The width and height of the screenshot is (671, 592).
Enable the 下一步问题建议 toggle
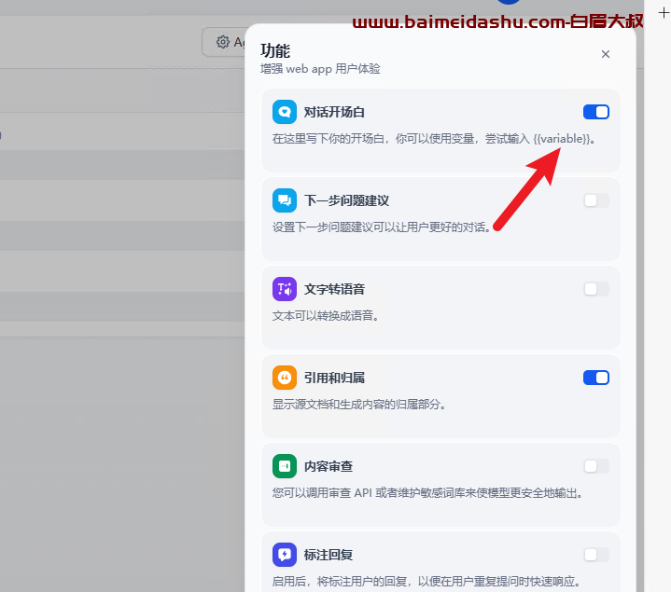pyautogui.click(x=596, y=200)
